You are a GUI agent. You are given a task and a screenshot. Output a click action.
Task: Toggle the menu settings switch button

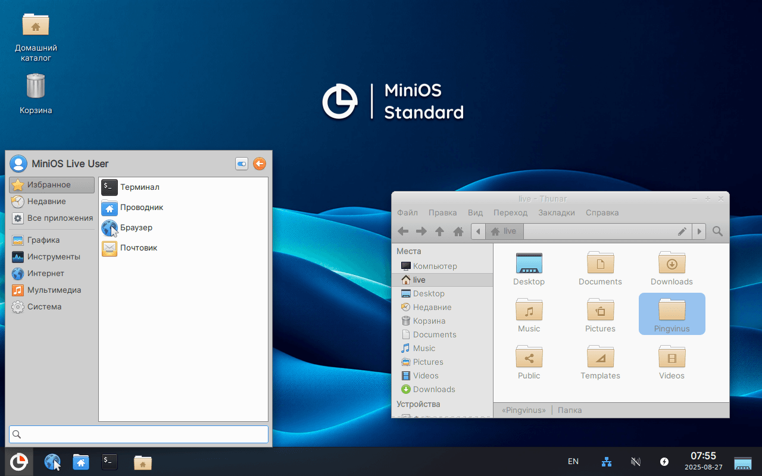[242, 164]
